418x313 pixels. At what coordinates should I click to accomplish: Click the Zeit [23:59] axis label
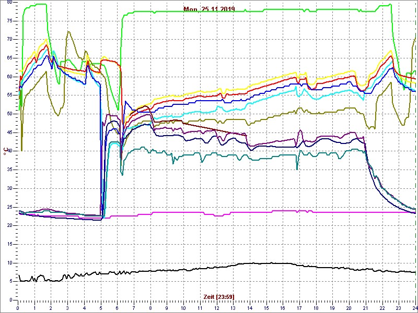pos(219,296)
